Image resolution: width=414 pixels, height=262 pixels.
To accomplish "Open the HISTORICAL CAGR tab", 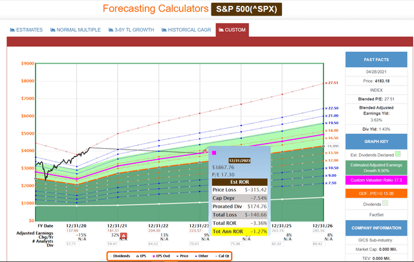I will [x=186, y=30].
